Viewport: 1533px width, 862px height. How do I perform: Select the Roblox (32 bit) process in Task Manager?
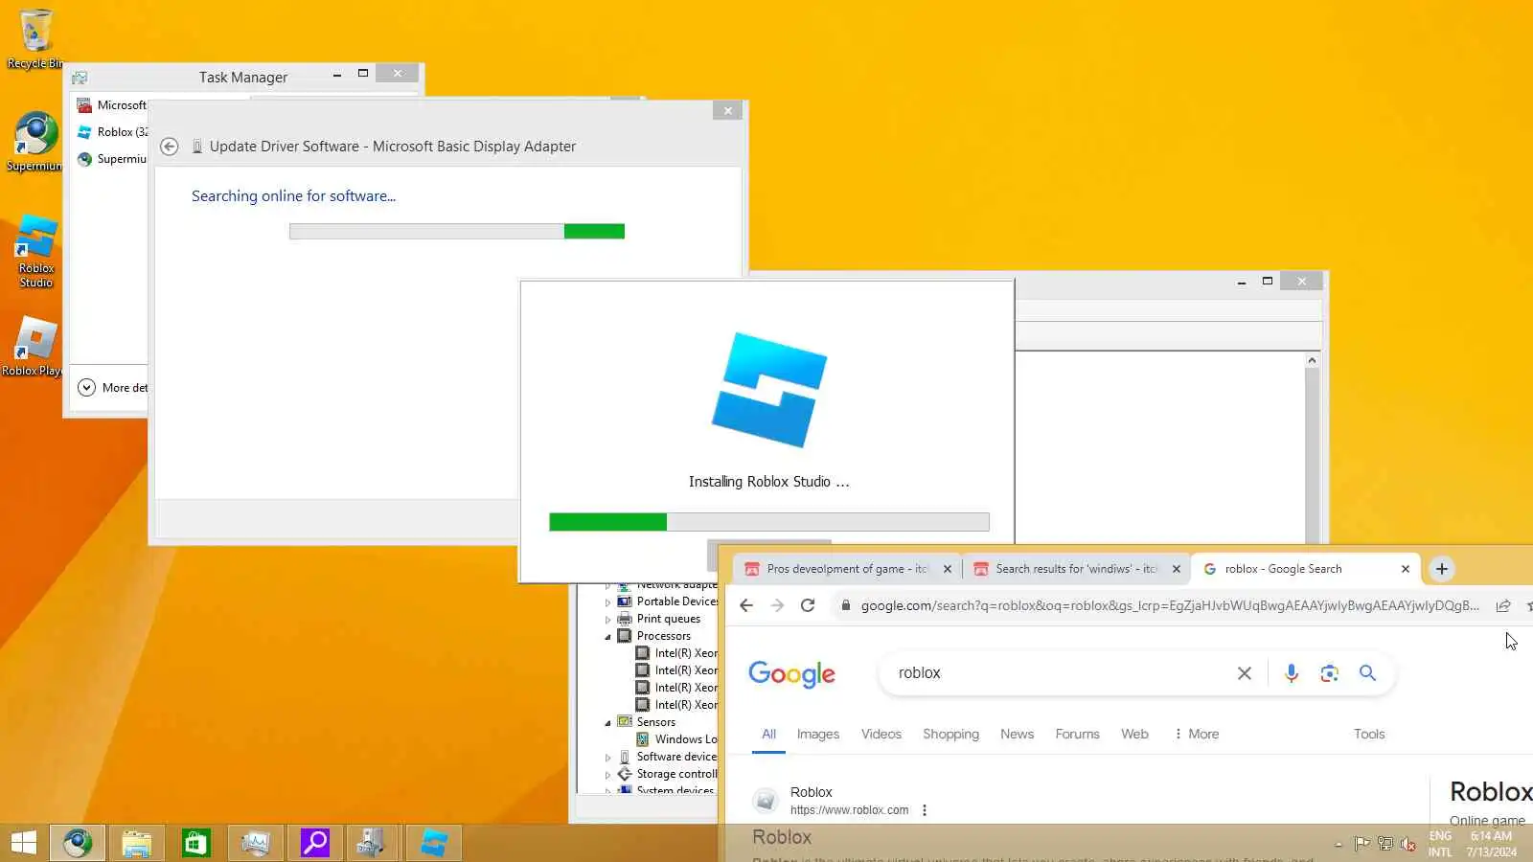click(112, 132)
